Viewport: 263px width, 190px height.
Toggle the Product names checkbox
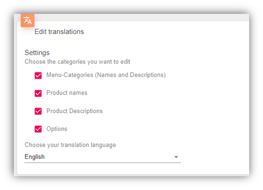click(x=38, y=93)
